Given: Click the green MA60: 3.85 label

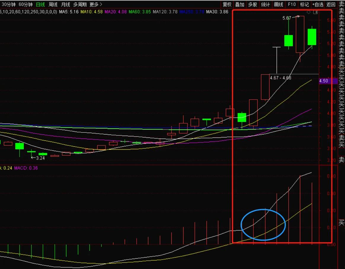Looking at the screenshot, I should click(x=140, y=12).
